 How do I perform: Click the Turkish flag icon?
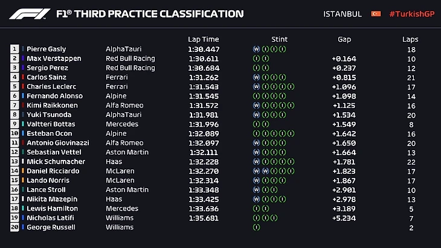click(376, 14)
